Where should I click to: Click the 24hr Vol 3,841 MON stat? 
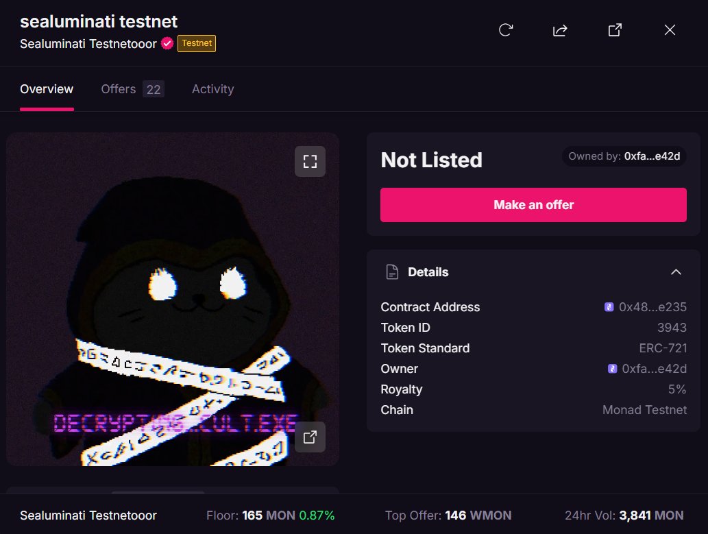[x=624, y=515]
